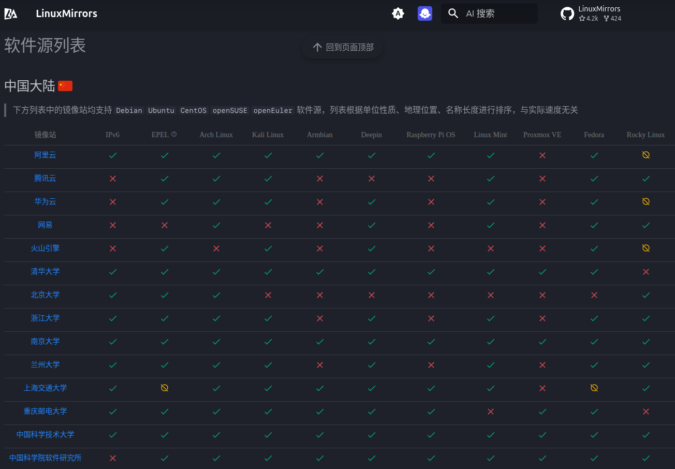675x469 pixels.
Task: Click Deepin check icon for 华为云
Action: click(372, 202)
